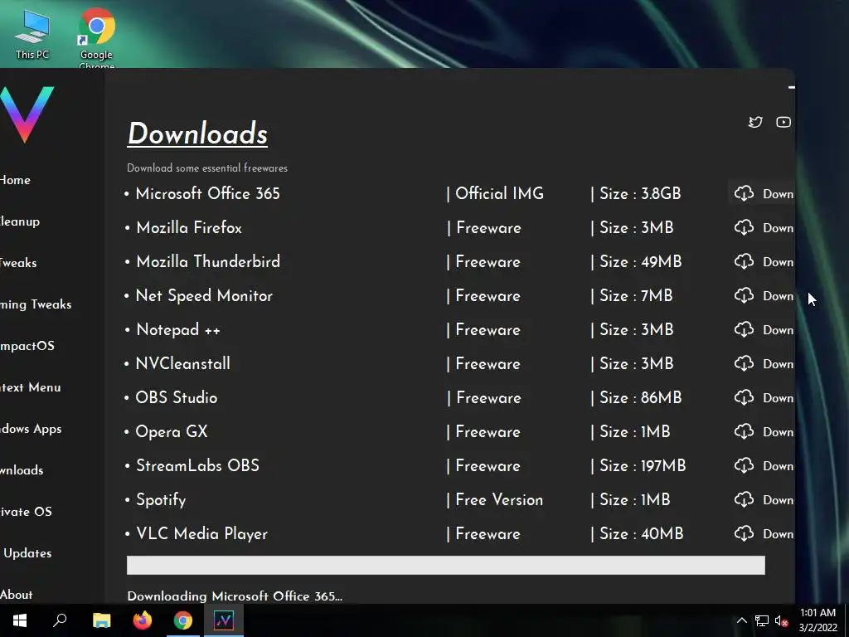
Task: Open the Updates sidebar page
Action: coord(27,553)
